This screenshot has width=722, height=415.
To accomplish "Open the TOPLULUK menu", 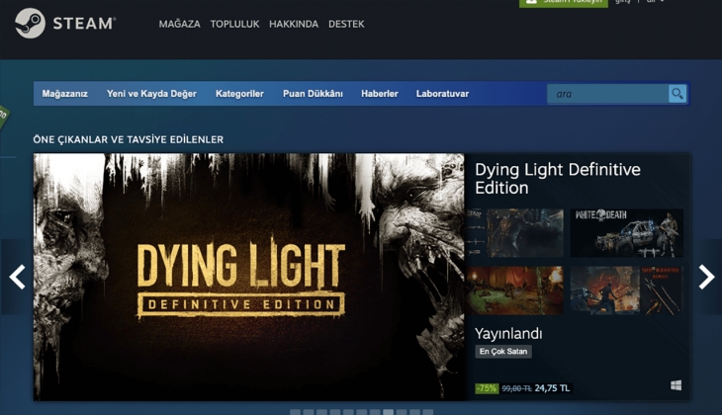I will [x=234, y=24].
